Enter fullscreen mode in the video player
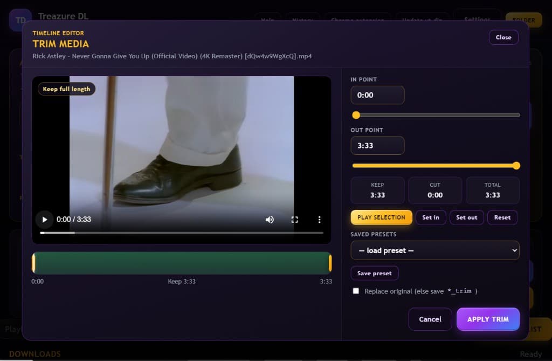The width and height of the screenshot is (552, 361). click(295, 220)
